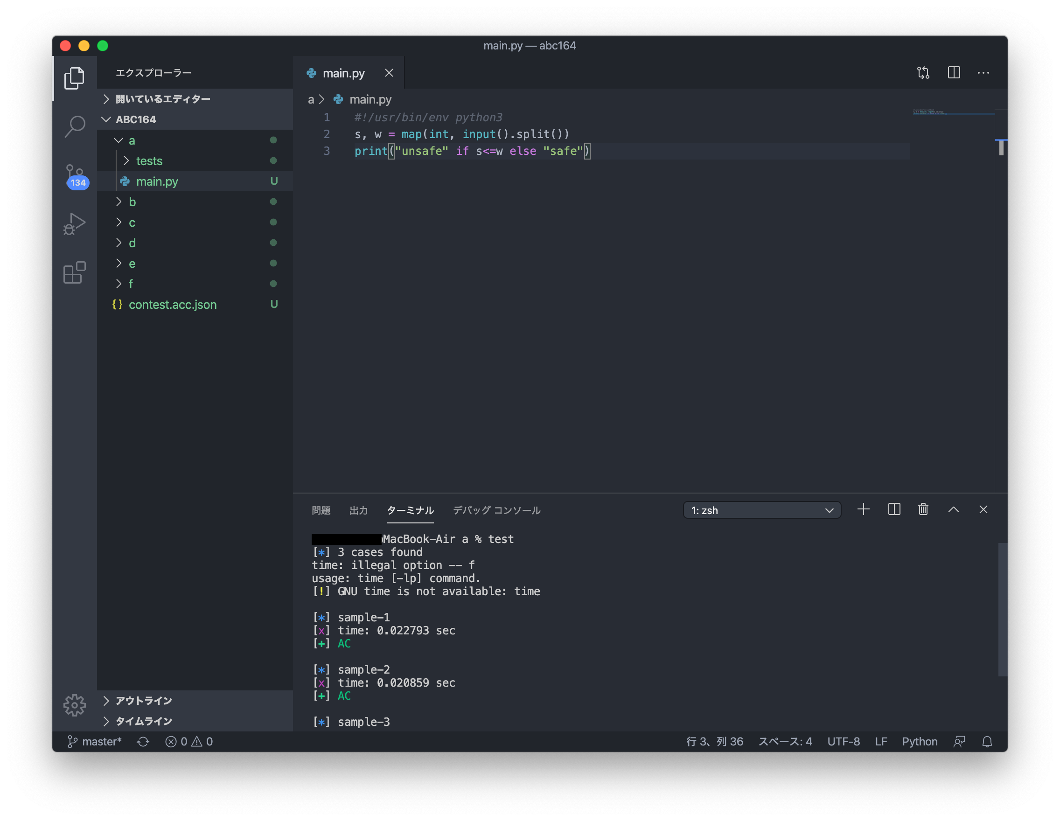Image resolution: width=1060 pixels, height=821 pixels.
Task: Create a new terminal with plus icon
Action: click(x=864, y=509)
